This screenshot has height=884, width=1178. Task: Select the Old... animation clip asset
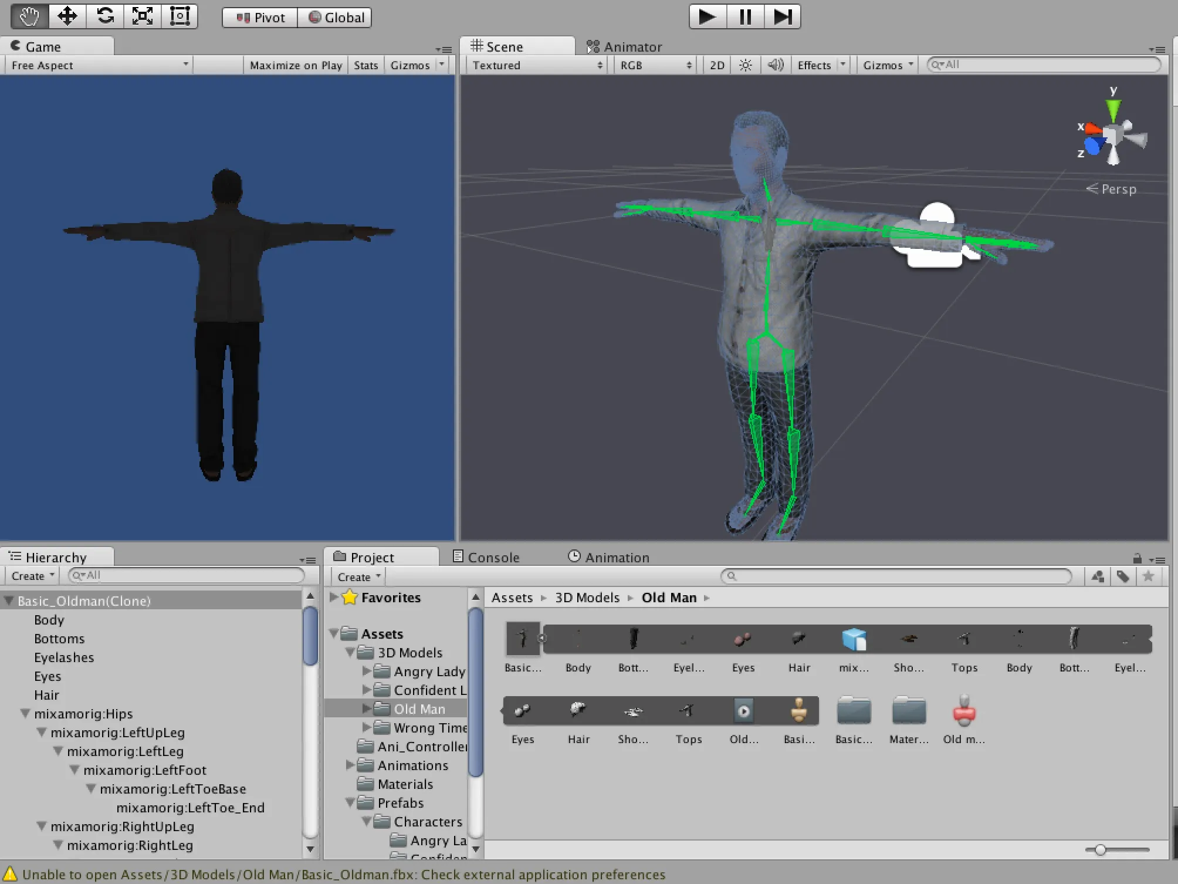pos(743,711)
